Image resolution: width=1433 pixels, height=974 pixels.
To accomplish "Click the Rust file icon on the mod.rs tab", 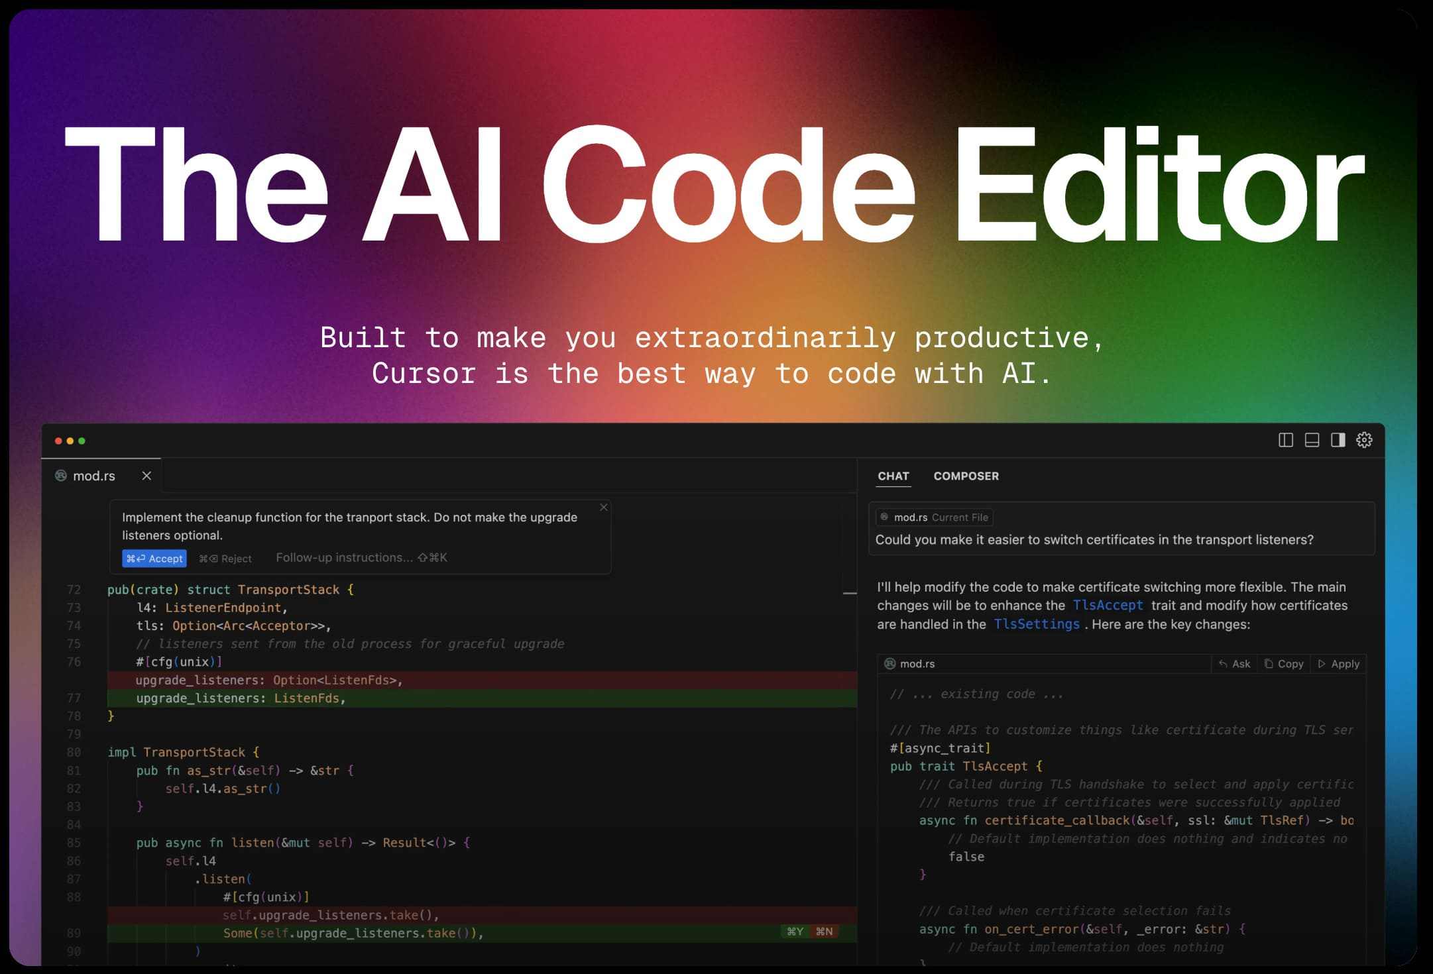I will [61, 476].
